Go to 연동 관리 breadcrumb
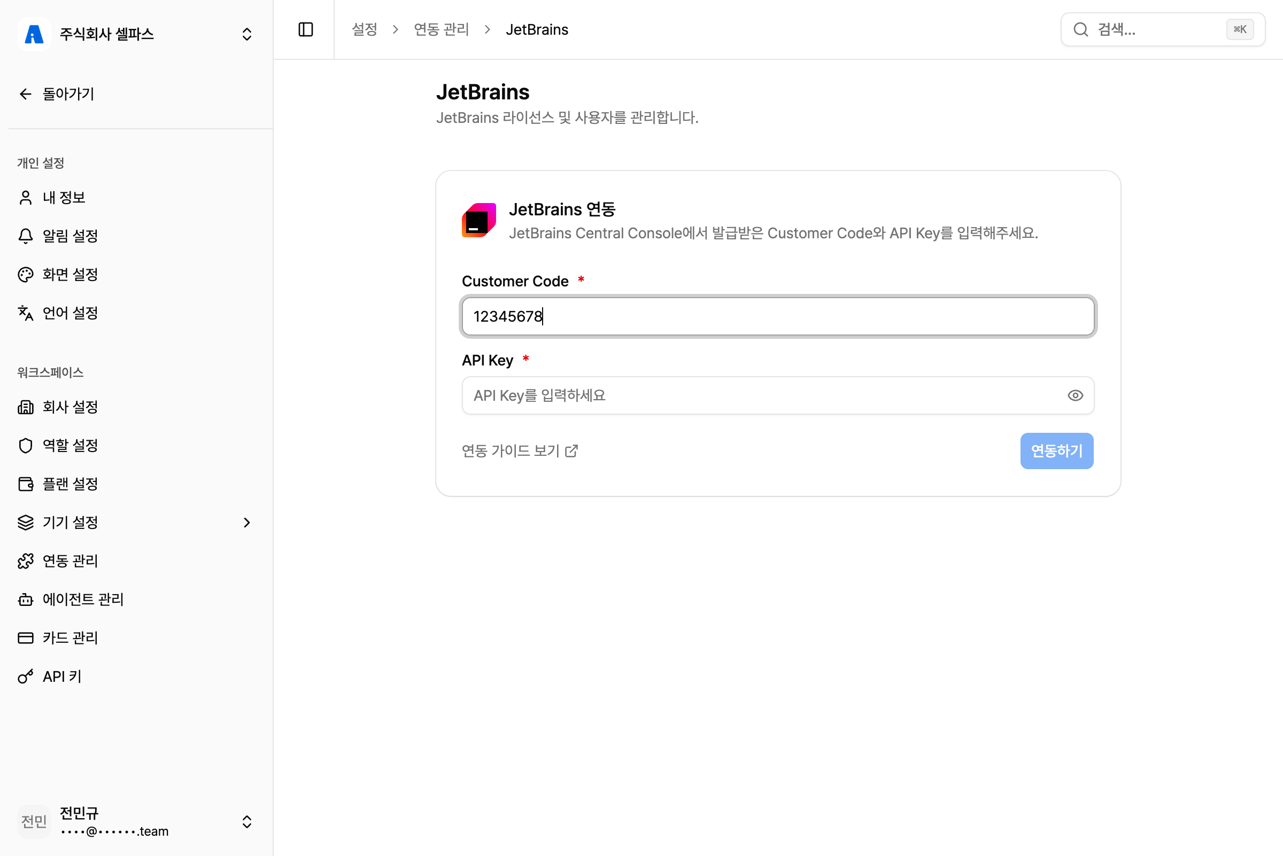The height and width of the screenshot is (856, 1283). tap(442, 29)
